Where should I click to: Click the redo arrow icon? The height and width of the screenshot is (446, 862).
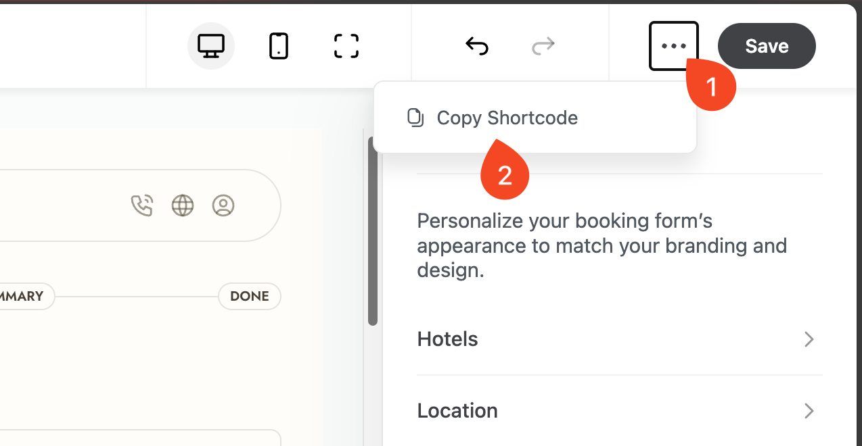[543, 46]
